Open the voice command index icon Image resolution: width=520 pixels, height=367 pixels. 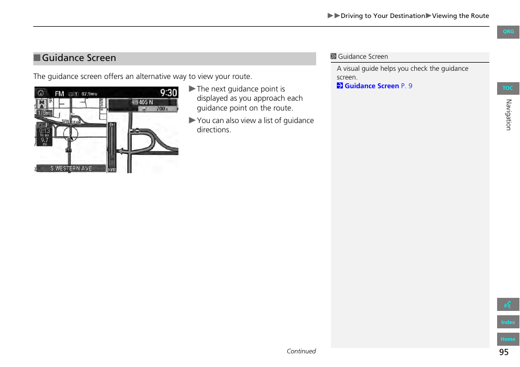coord(507,304)
